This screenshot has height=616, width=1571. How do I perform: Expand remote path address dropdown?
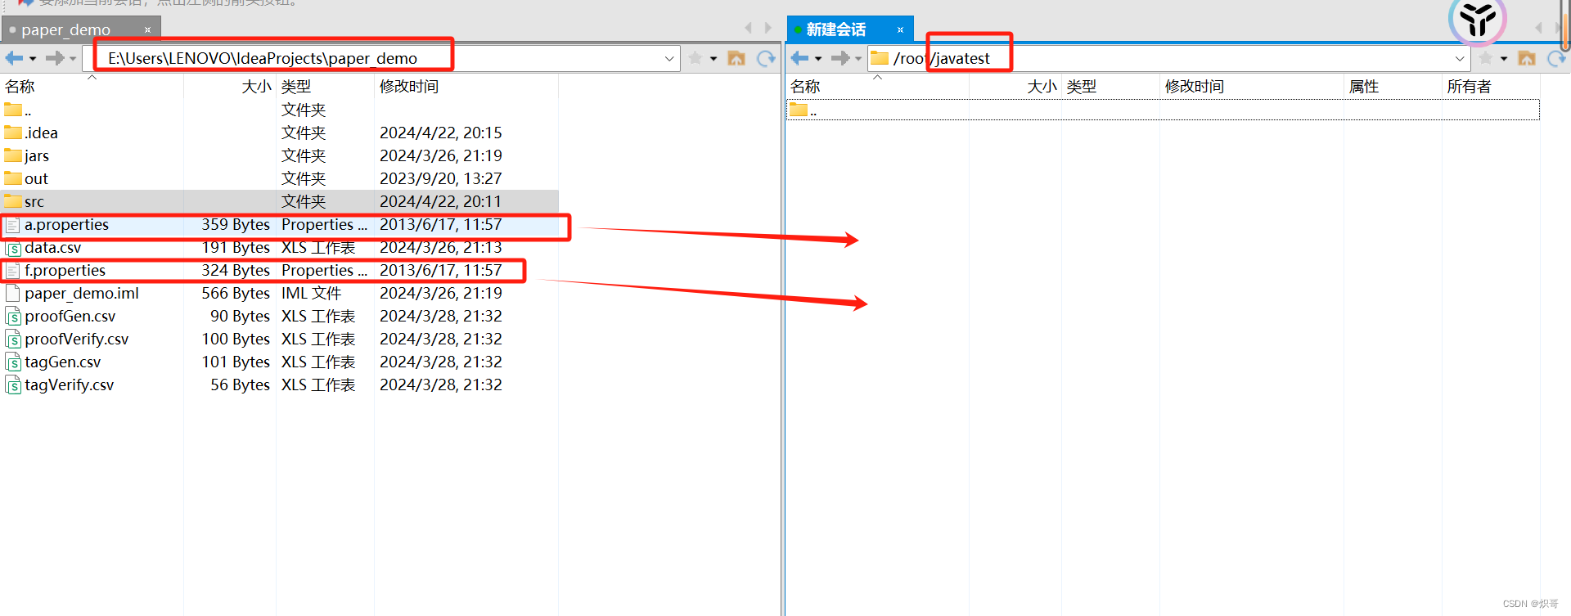tap(1460, 58)
